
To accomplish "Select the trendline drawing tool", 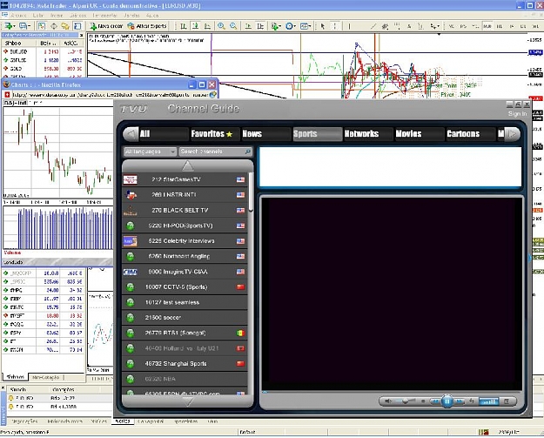I will [x=373, y=26].
